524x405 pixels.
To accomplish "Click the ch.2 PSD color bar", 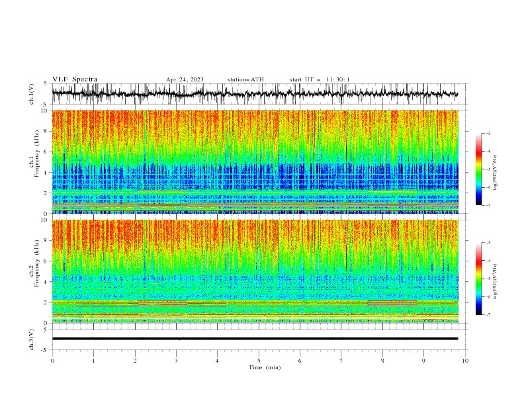I will point(478,279).
